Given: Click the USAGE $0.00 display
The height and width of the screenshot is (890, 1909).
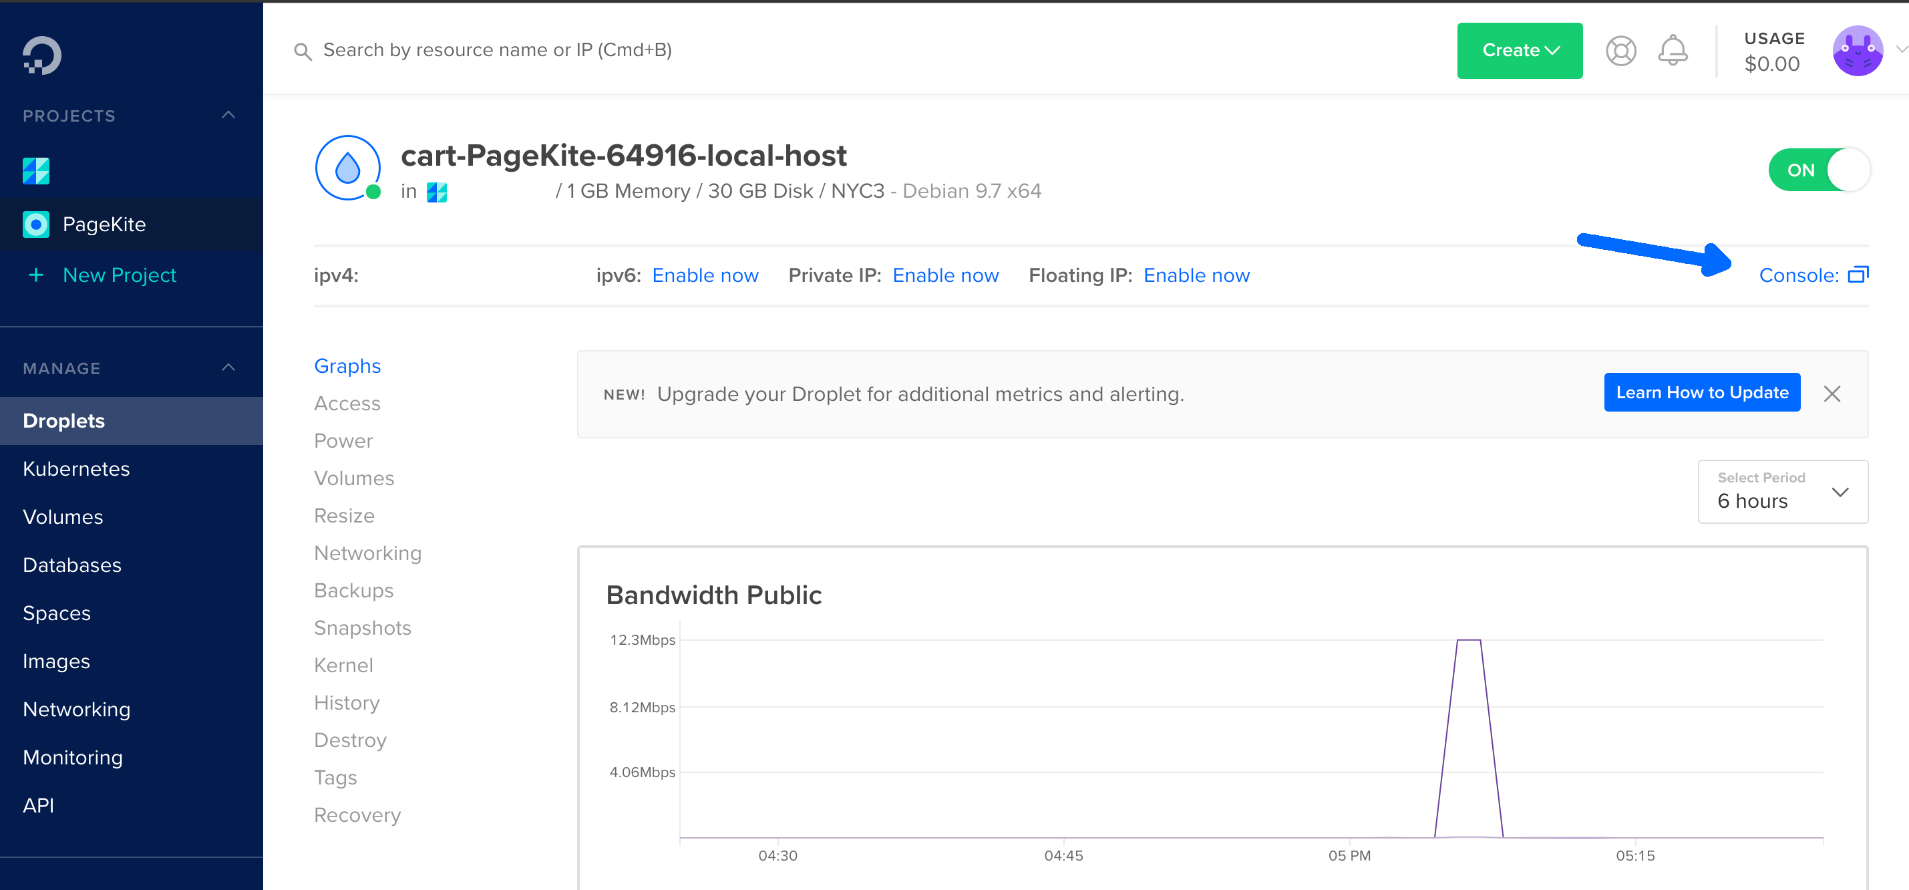Looking at the screenshot, I should (1773, 51).
